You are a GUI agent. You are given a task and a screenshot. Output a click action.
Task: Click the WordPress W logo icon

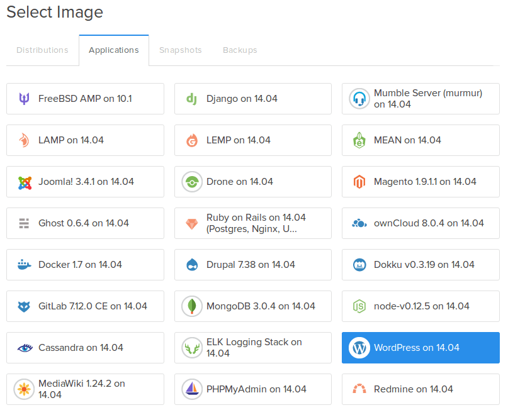coord(359,348)
